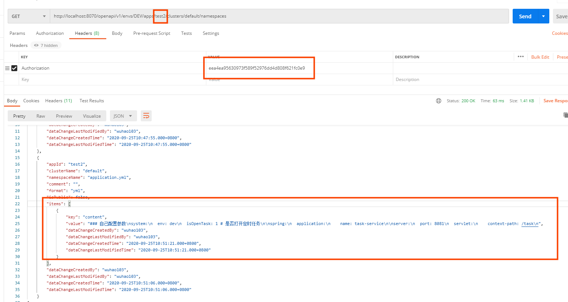This screenshot has width=568, height=302.
Task: Switch to the Test Results tab
Action: click(91, 100)
